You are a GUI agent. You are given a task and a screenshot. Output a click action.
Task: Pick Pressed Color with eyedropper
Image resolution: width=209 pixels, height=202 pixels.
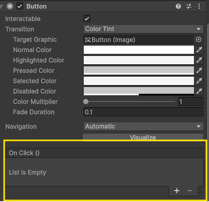199,70
